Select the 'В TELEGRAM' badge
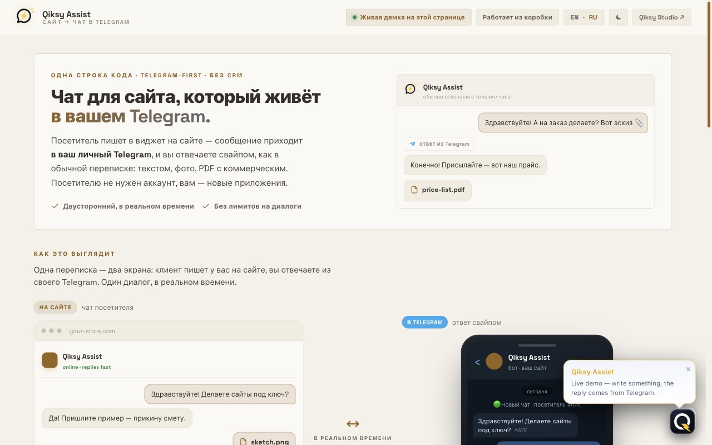 pos(425,322)
